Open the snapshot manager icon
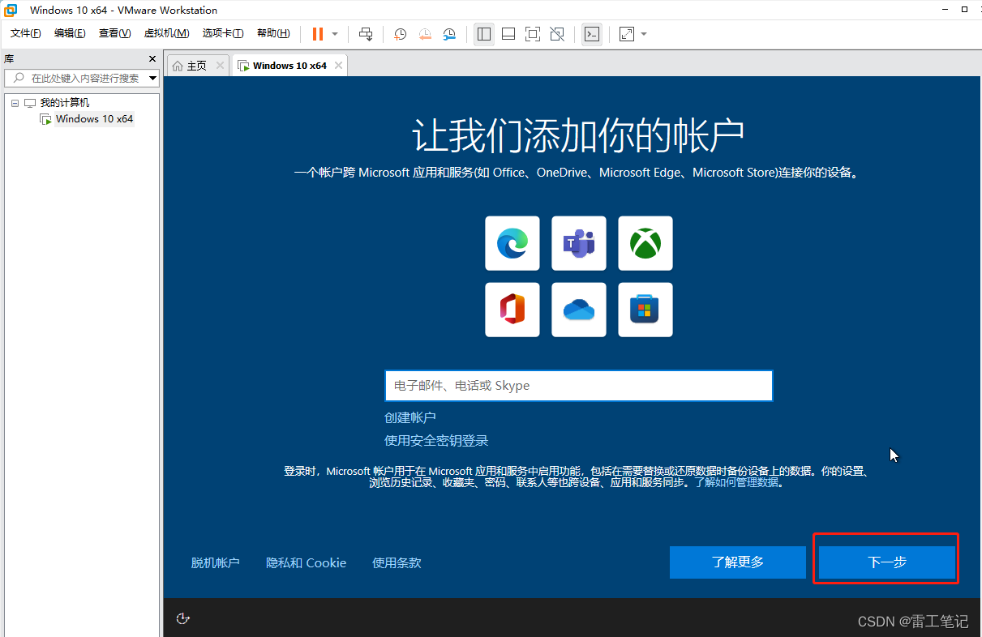Image resolution: width=982 pixels, height=637 pixels. 449,34
